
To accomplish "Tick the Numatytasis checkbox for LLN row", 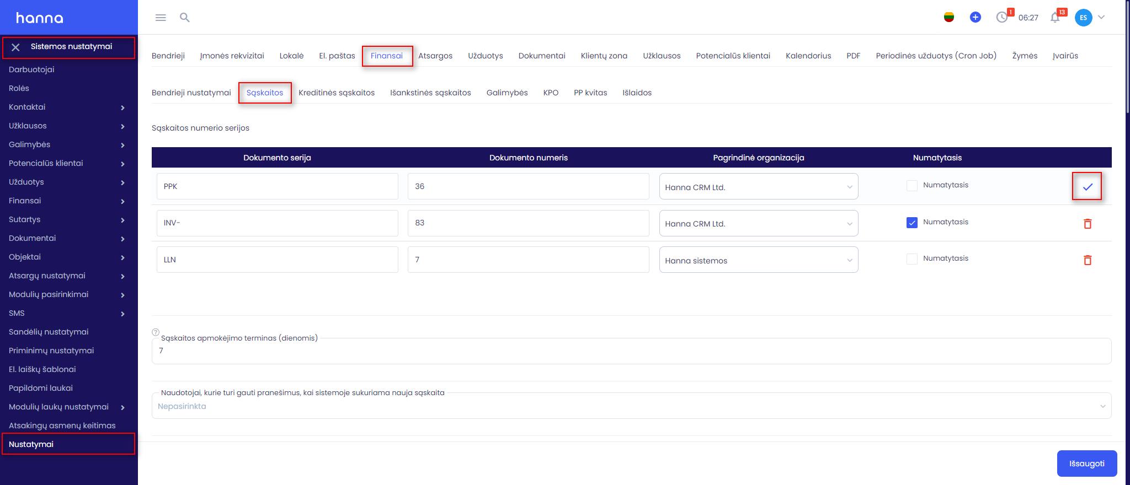I will (x=912, y=259).
